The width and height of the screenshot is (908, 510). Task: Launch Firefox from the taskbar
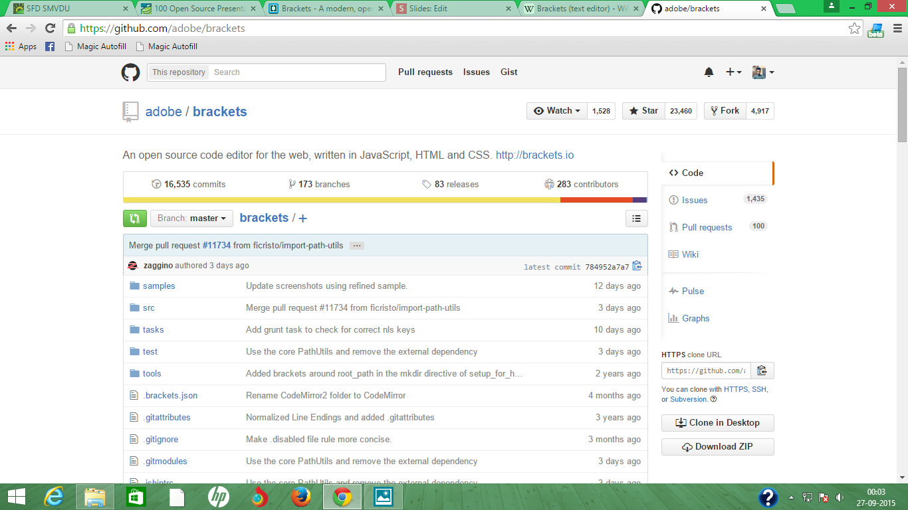(301, 497)
